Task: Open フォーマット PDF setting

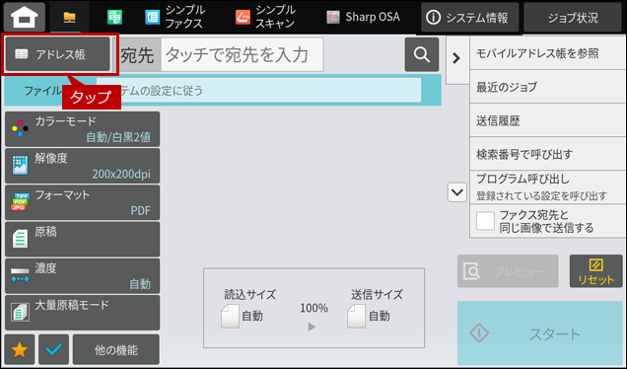Action: tap(83, 202)
